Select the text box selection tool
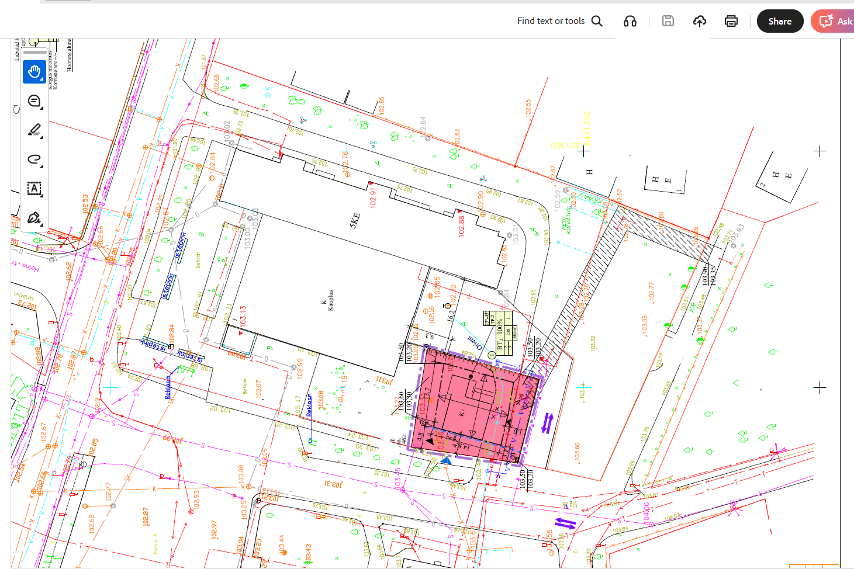The height and width of the screenshot is (569, 854). (x=34, y=188)
